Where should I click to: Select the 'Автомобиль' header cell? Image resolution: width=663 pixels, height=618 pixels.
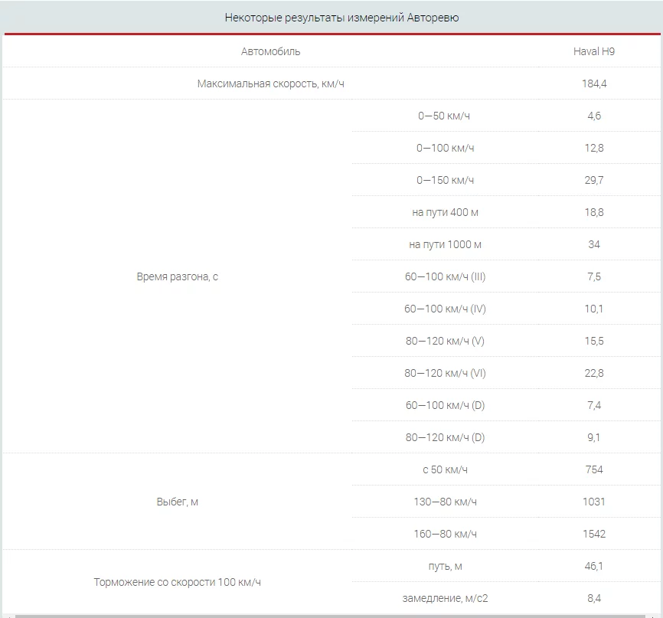tap(270, 51)
